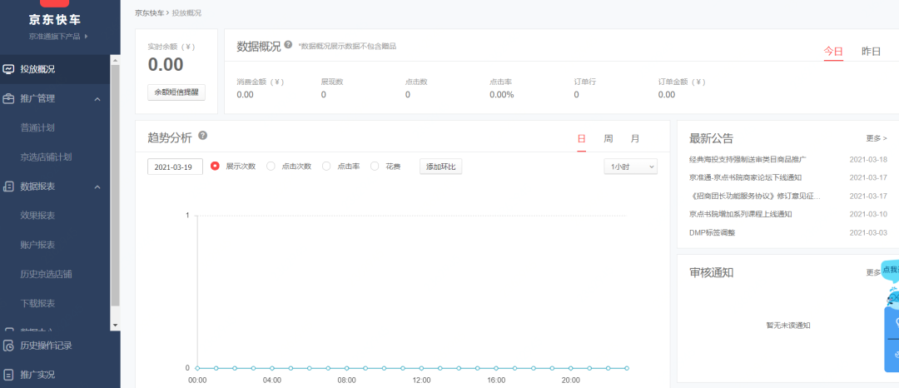Select 点击率 radio button
This screenshot has height=388, width=899.
[x=326, y=167]
